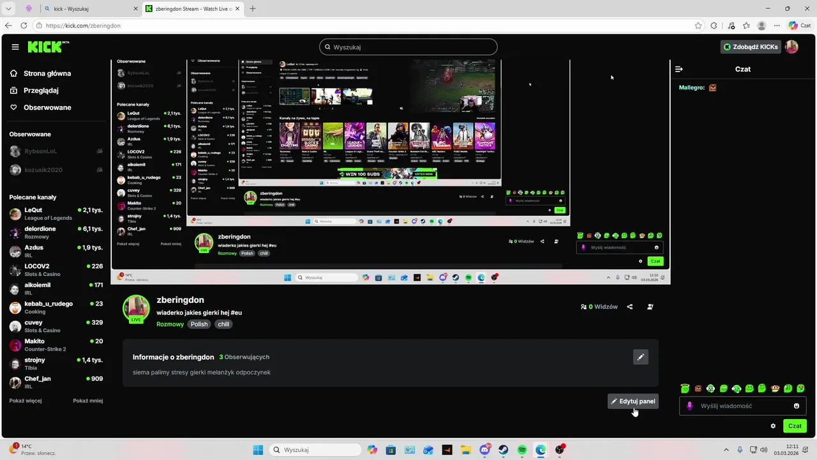Reload the page

pyautogui.click(x=24, y=26)
